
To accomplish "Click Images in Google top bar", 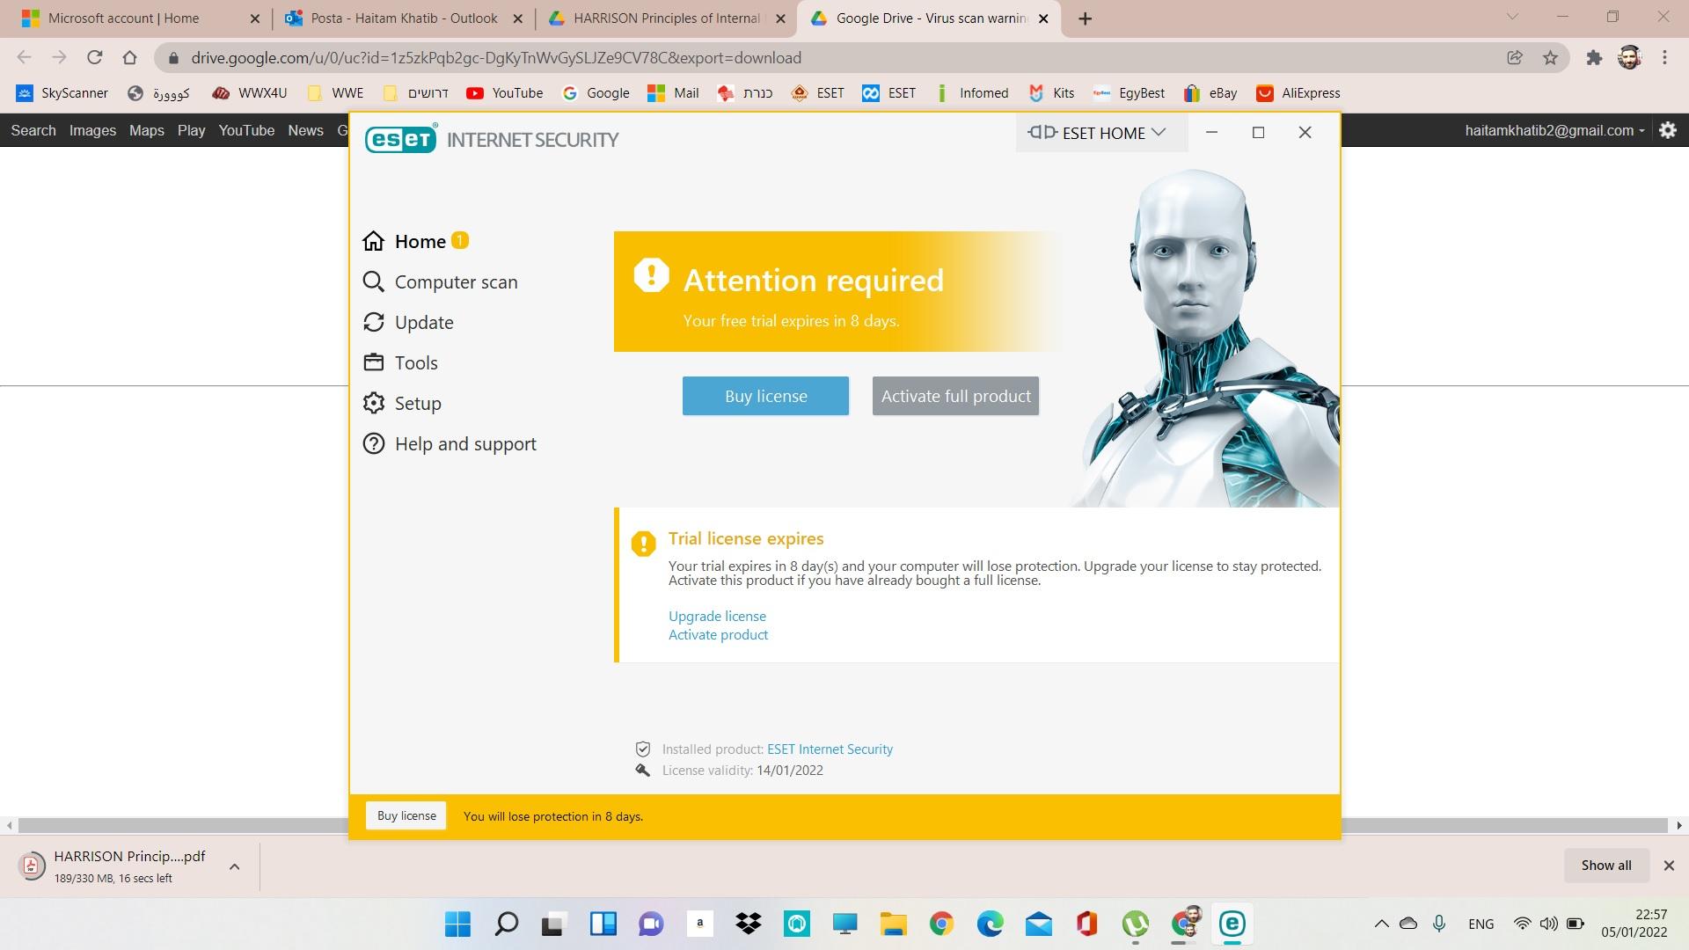I will [92, 130].
